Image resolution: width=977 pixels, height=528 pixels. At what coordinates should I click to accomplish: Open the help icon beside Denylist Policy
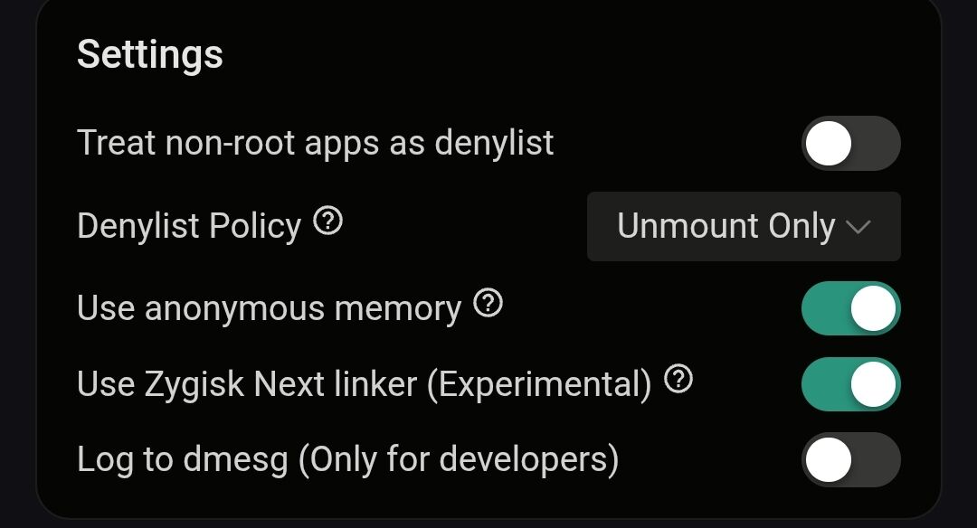point(327,222)
